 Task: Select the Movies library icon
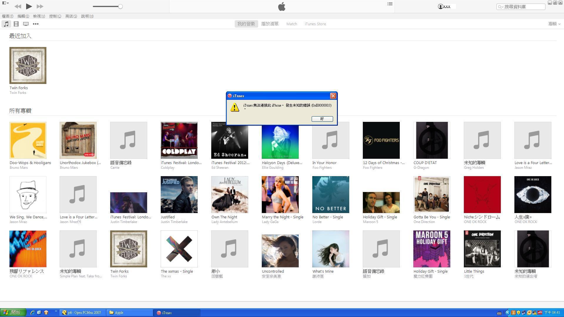coord(16,24)
